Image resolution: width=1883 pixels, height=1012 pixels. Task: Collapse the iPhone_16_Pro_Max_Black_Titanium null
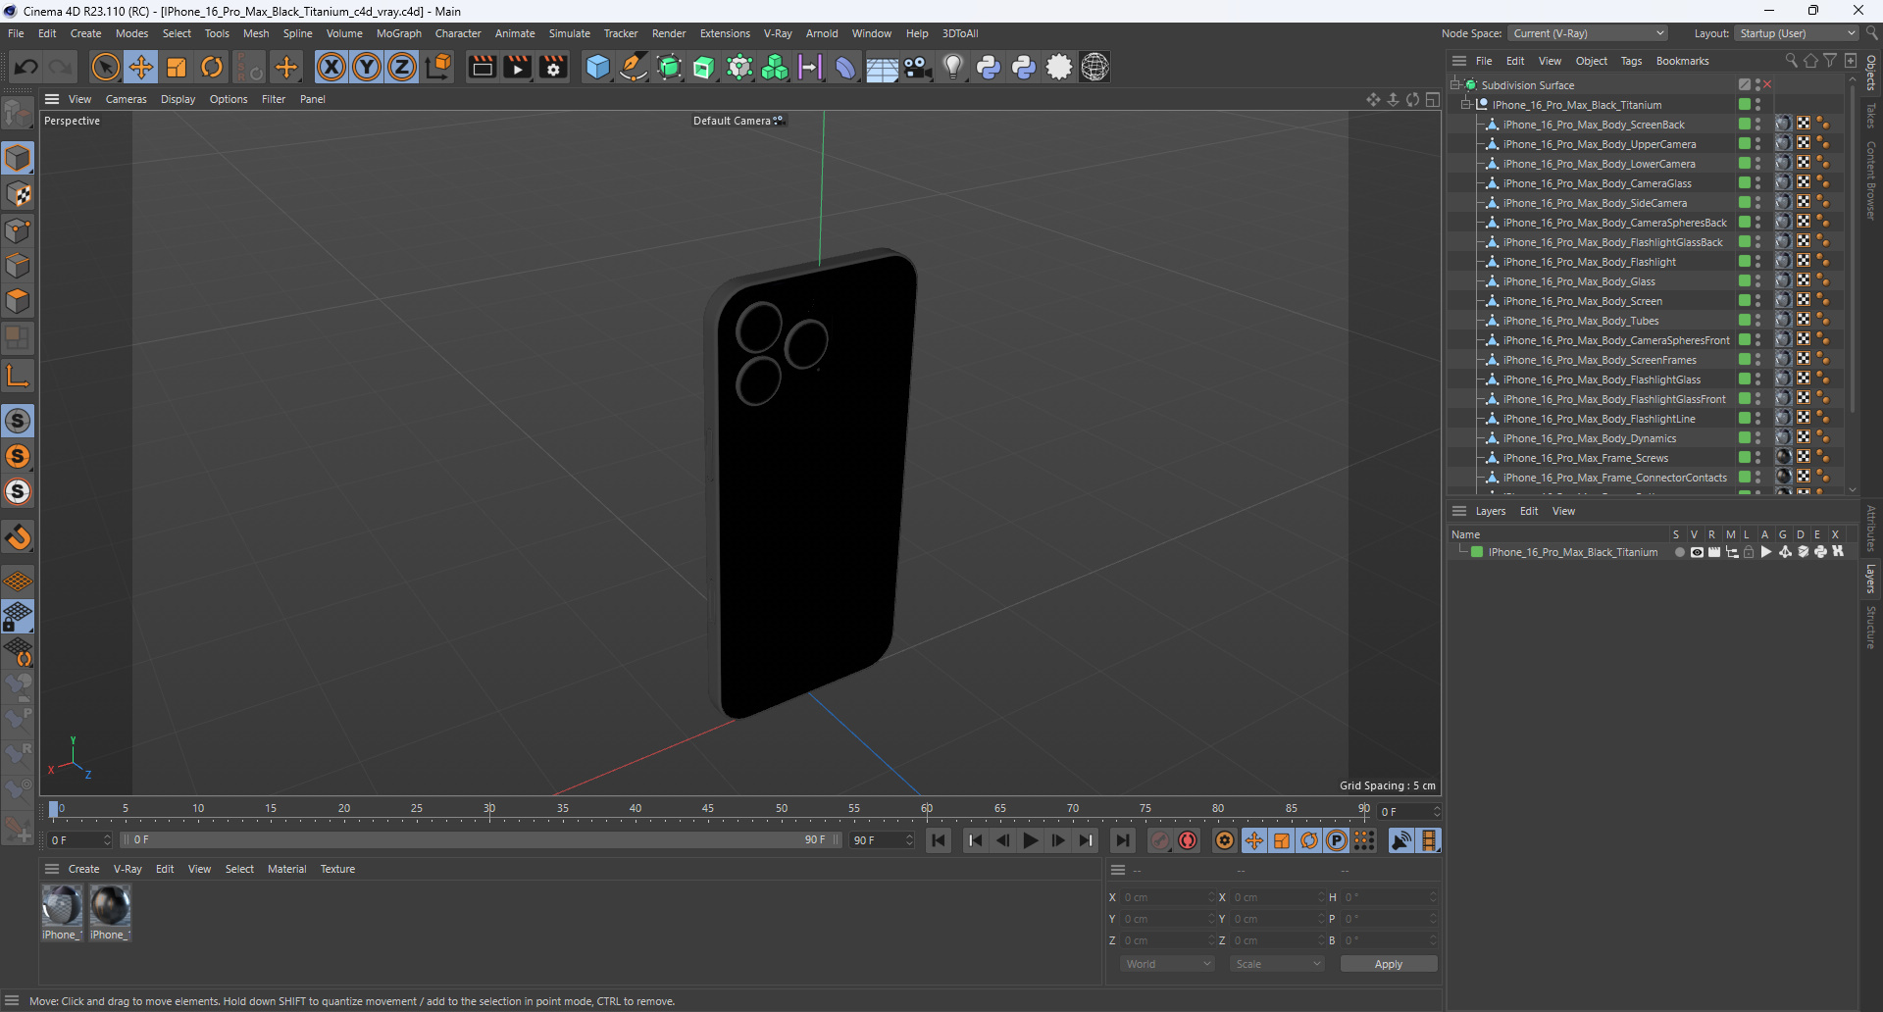(x=1466, y=105)
